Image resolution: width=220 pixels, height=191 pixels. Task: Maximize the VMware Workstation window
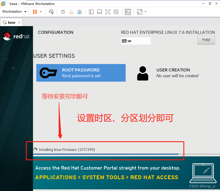pos(210,4)
